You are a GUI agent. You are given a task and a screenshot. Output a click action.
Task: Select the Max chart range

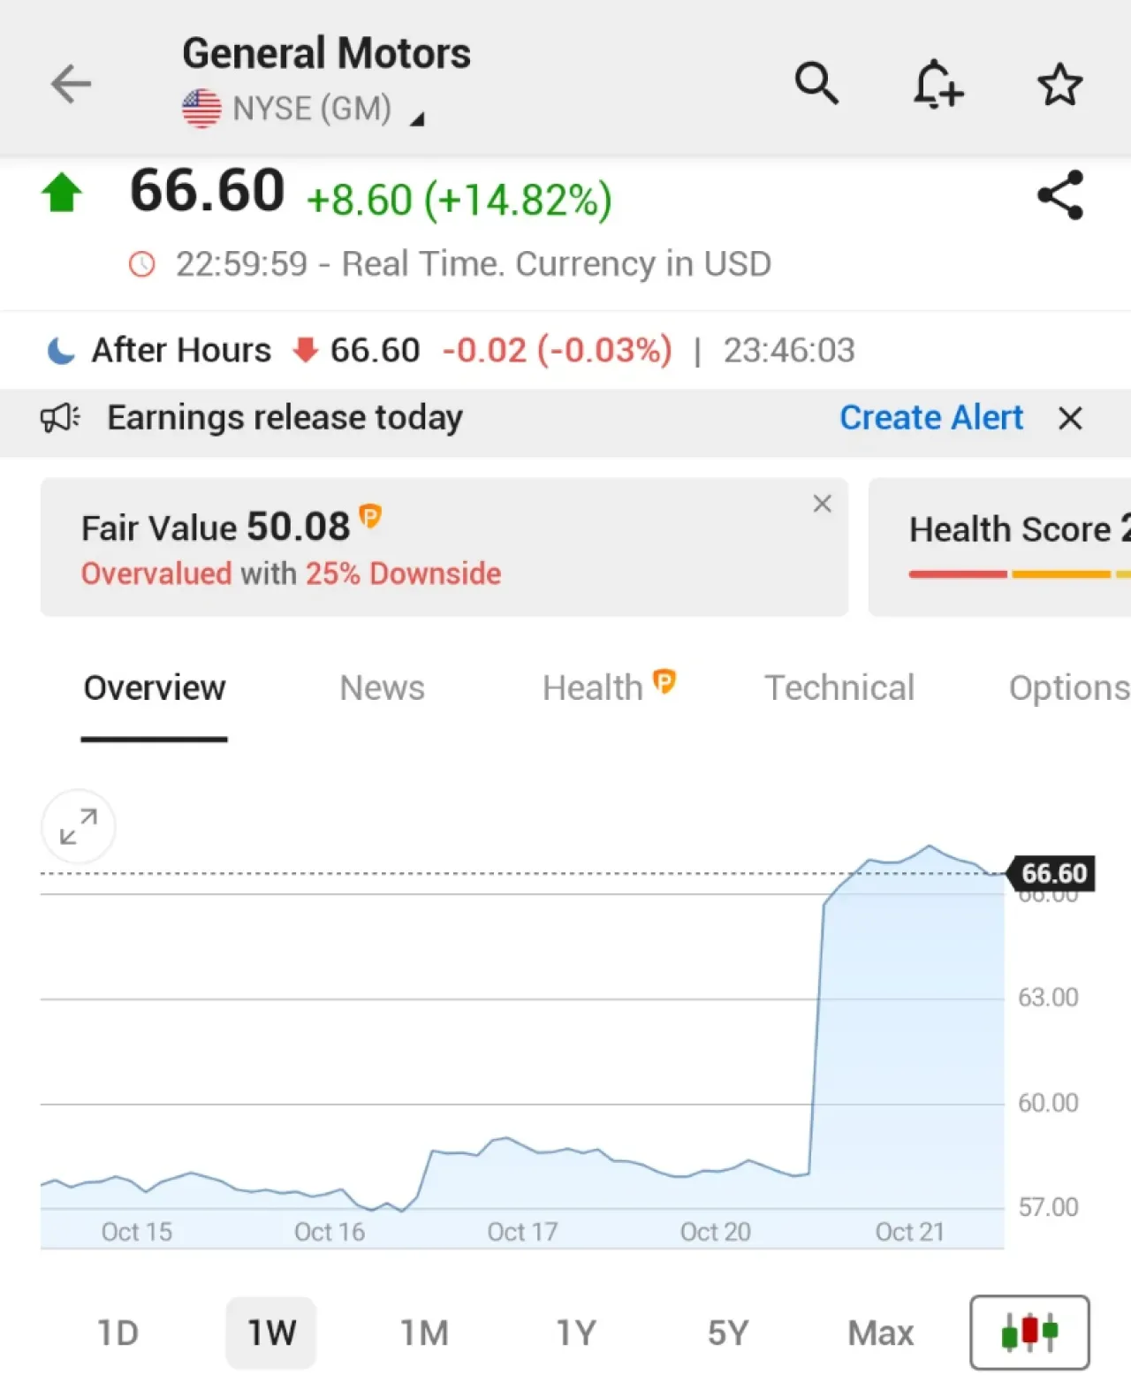881,1333
